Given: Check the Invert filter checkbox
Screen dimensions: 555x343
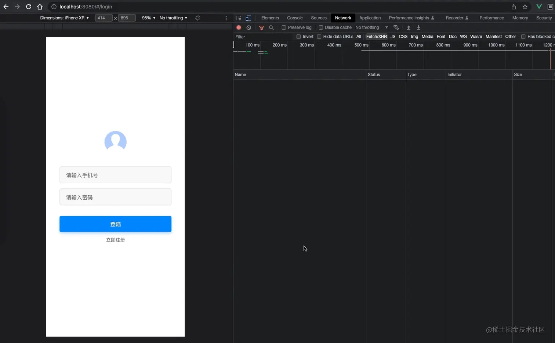Looking at the screenshot, I should click(x=299, y=37).
